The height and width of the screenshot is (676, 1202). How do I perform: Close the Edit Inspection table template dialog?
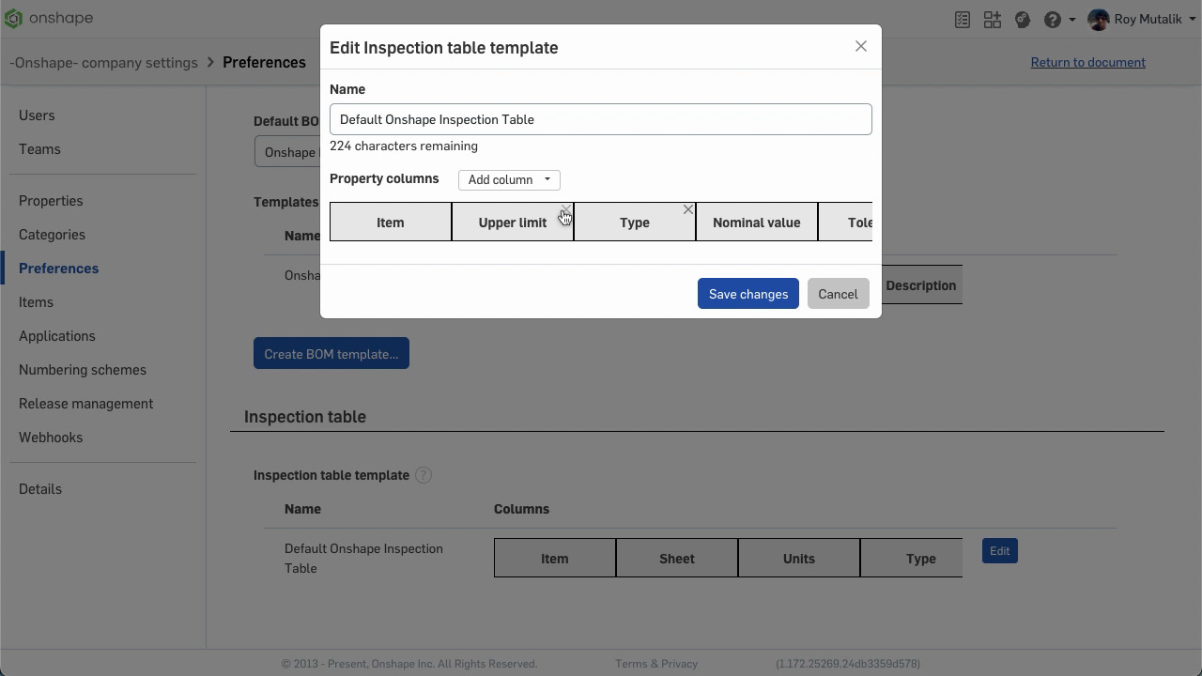(x=861, y=47)
